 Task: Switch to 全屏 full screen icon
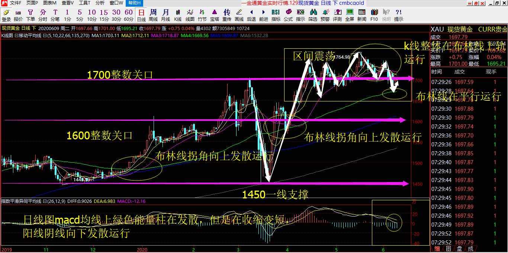(350, 15)
